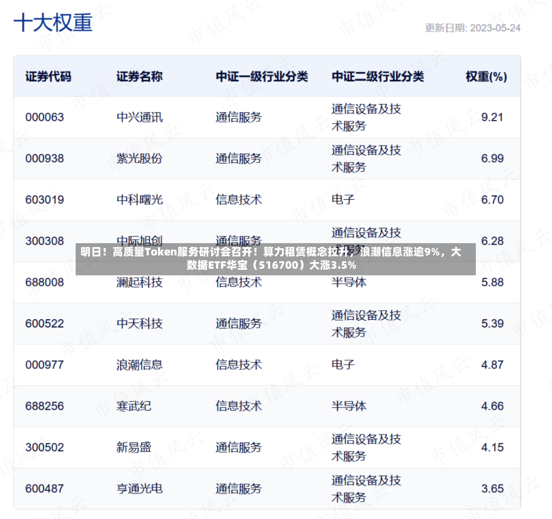Select security code 688256
The image size is (552, 519).
click(44, 406)
